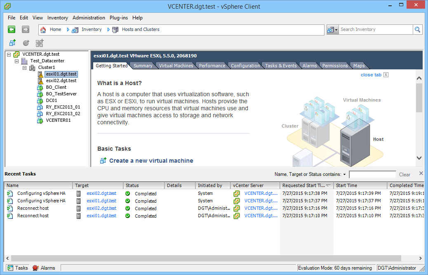The height and width of the screenshot is (275, 428).
Task: Close the Recent Tasks panel with the X
Action: pos(421,173)
